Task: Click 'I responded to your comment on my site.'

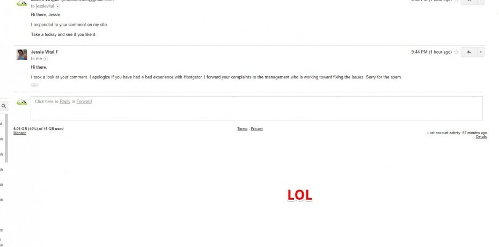Action: pos(69,25)
